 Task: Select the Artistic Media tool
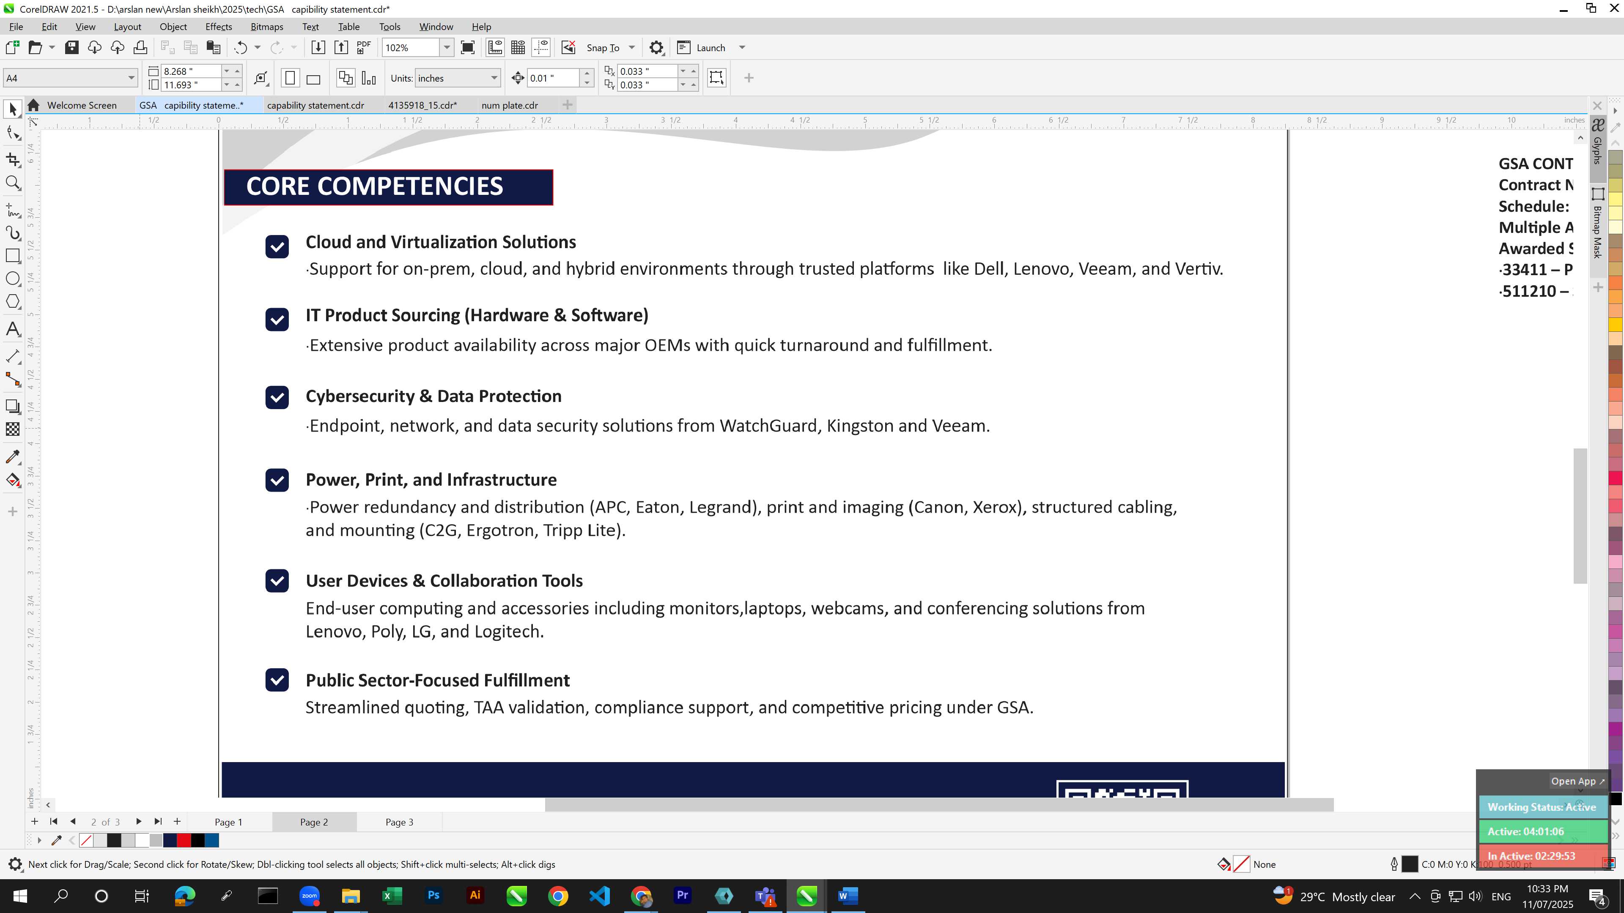[x=13, y=233]
